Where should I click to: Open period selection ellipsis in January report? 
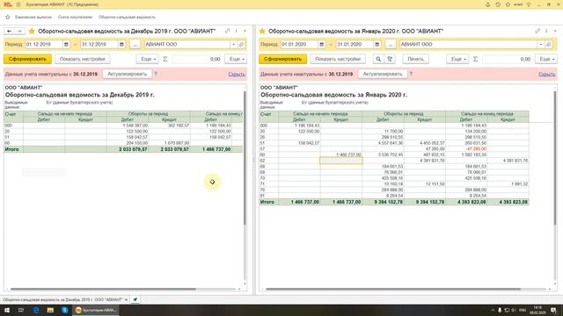(x=391, y=45)
